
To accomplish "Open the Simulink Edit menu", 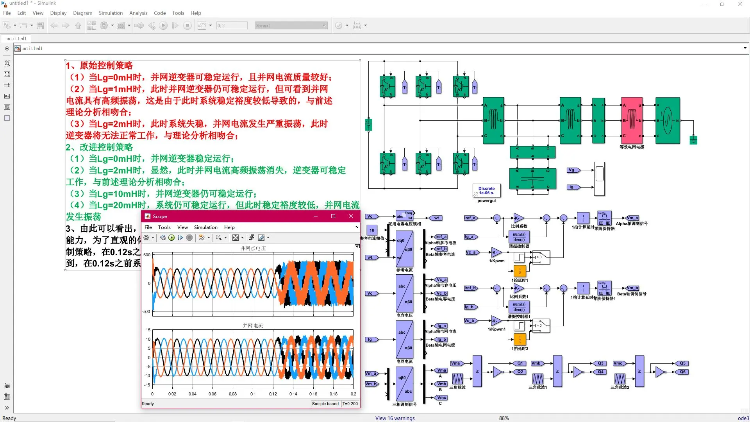I will 21,13.
